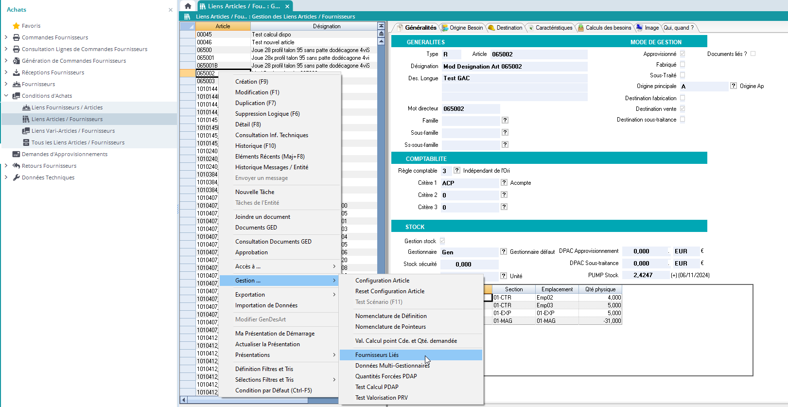Click the Favoris star icon

(16, 26)
